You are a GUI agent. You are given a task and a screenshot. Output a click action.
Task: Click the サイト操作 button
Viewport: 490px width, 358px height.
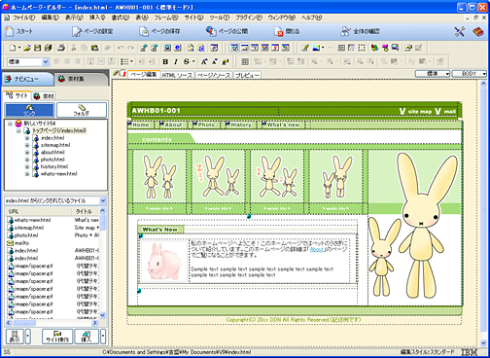pos(57,337)
